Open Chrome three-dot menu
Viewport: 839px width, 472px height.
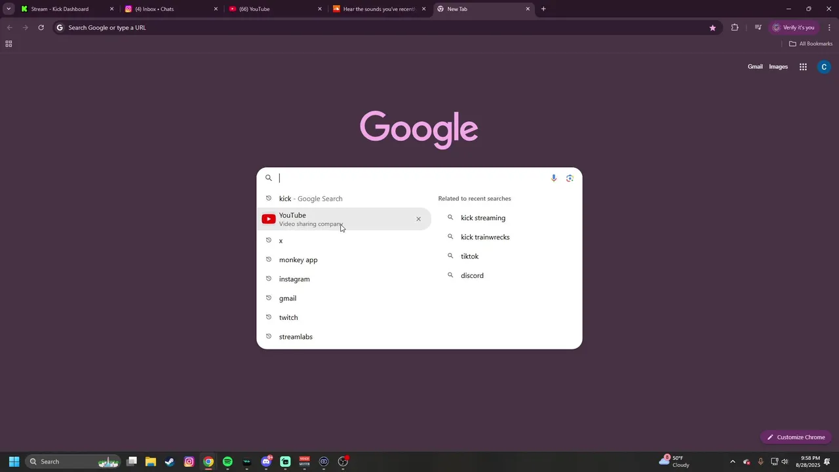click(829, 28)
